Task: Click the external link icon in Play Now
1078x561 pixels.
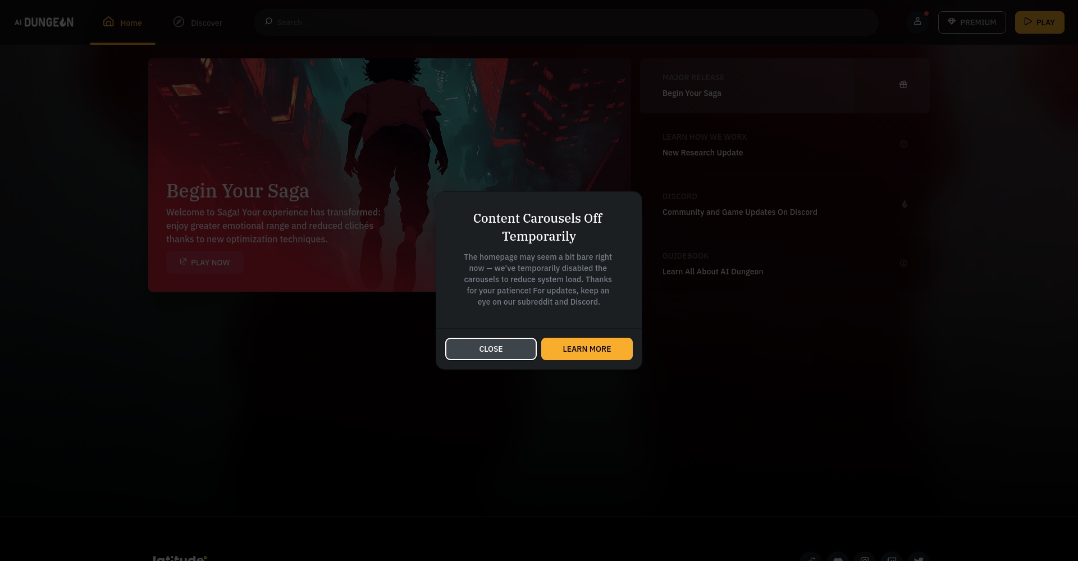Action: coord(183,261)
